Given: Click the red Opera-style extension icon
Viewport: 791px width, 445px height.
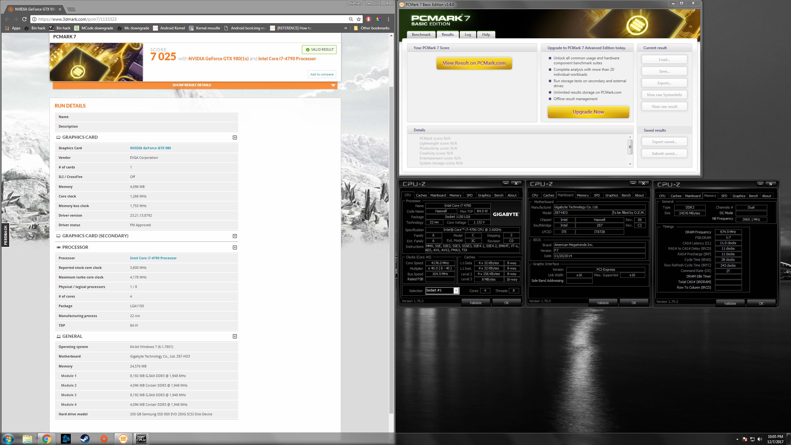Looking at the screenshot, I should [x=369, y=19].
